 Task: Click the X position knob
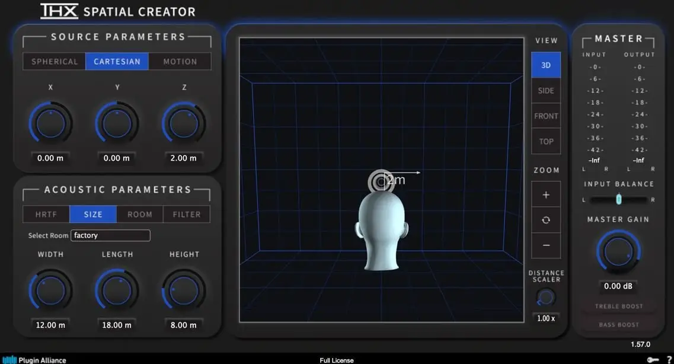click(x=50, y=123)
